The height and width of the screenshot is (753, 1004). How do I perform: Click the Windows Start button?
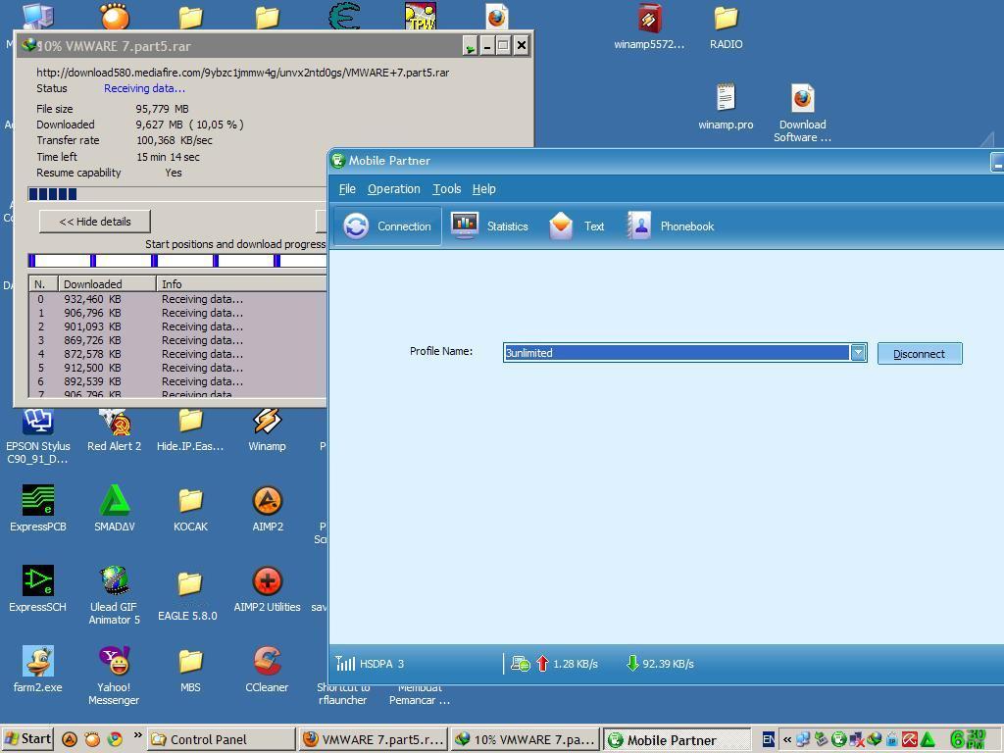28,739
